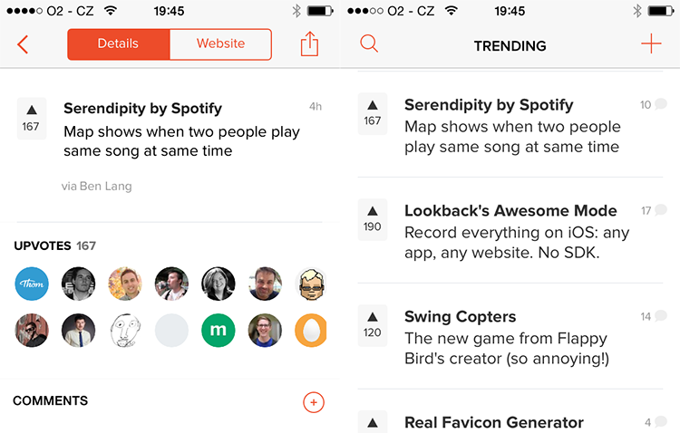Upvote Swing Copters post
The image size is (680, 433).
(373, 325)
